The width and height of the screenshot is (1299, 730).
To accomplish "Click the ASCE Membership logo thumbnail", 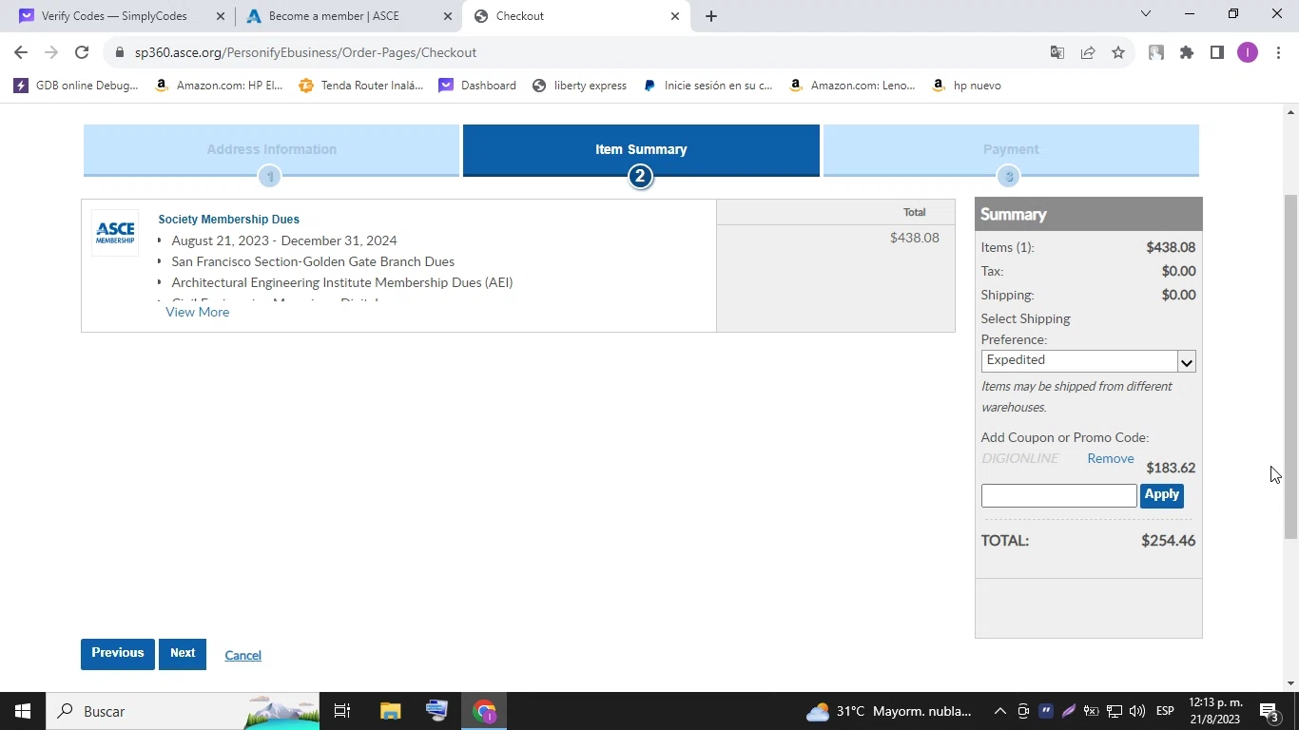I will [115, 233].
